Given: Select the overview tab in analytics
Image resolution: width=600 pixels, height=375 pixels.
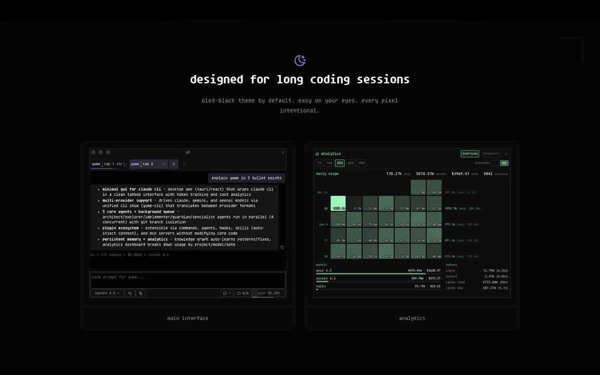Looking at the screenshot, I should click(x=470, y=153).
